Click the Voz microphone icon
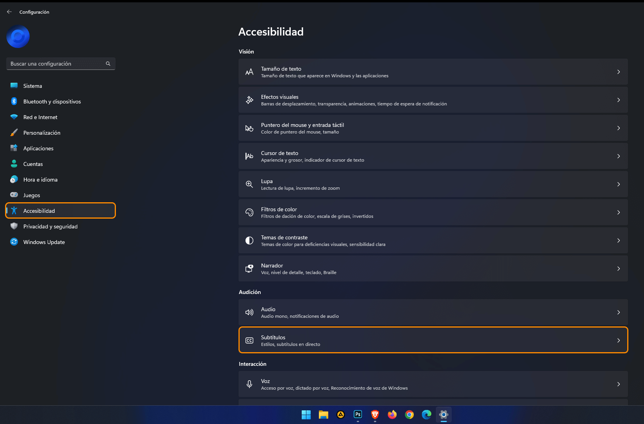The width and height of the screenshot is (644, 424). pyautogui.click(x=249, y=384)
